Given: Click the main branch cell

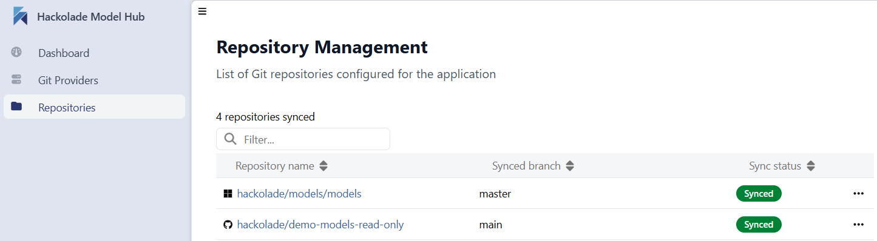Looking at the screenshot, I should [x=490, y=225].
